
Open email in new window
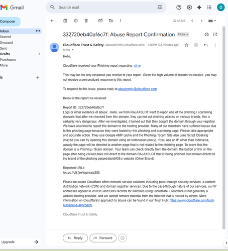coord(215,35)
